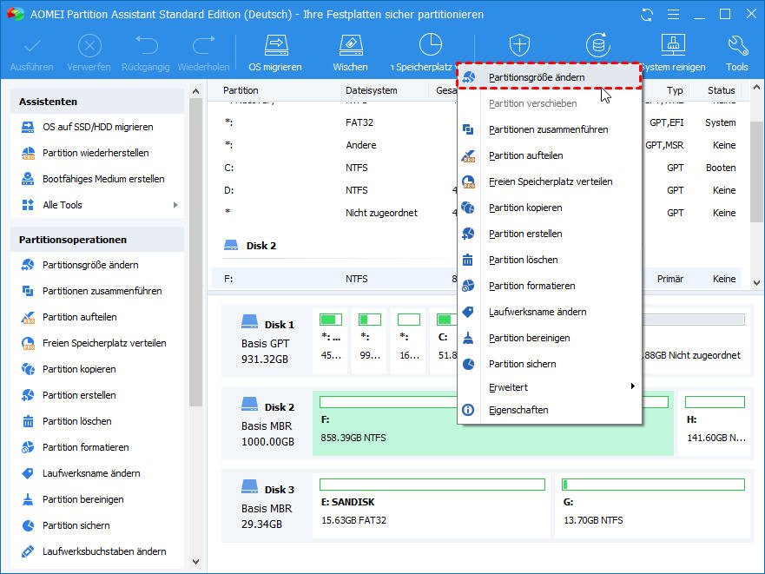Choose Freien Speicherplatz verteilen in context menu
This screenshot has width=765, height=574.
click(x=549, y=181)
